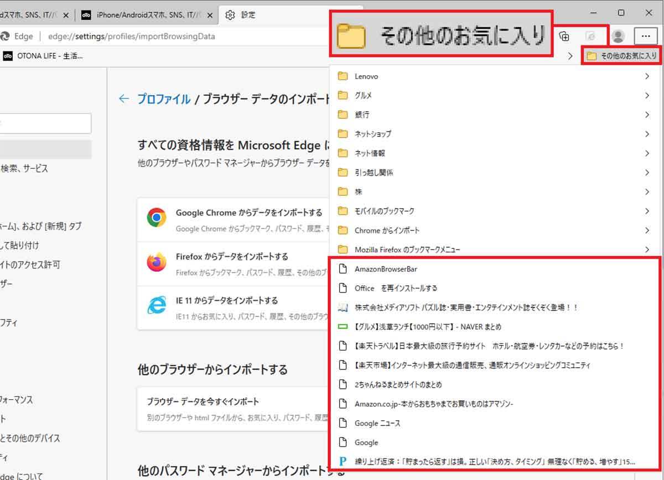Open 株式会社メディアソフト パズル誌 favorite

[x=495, y=307]
